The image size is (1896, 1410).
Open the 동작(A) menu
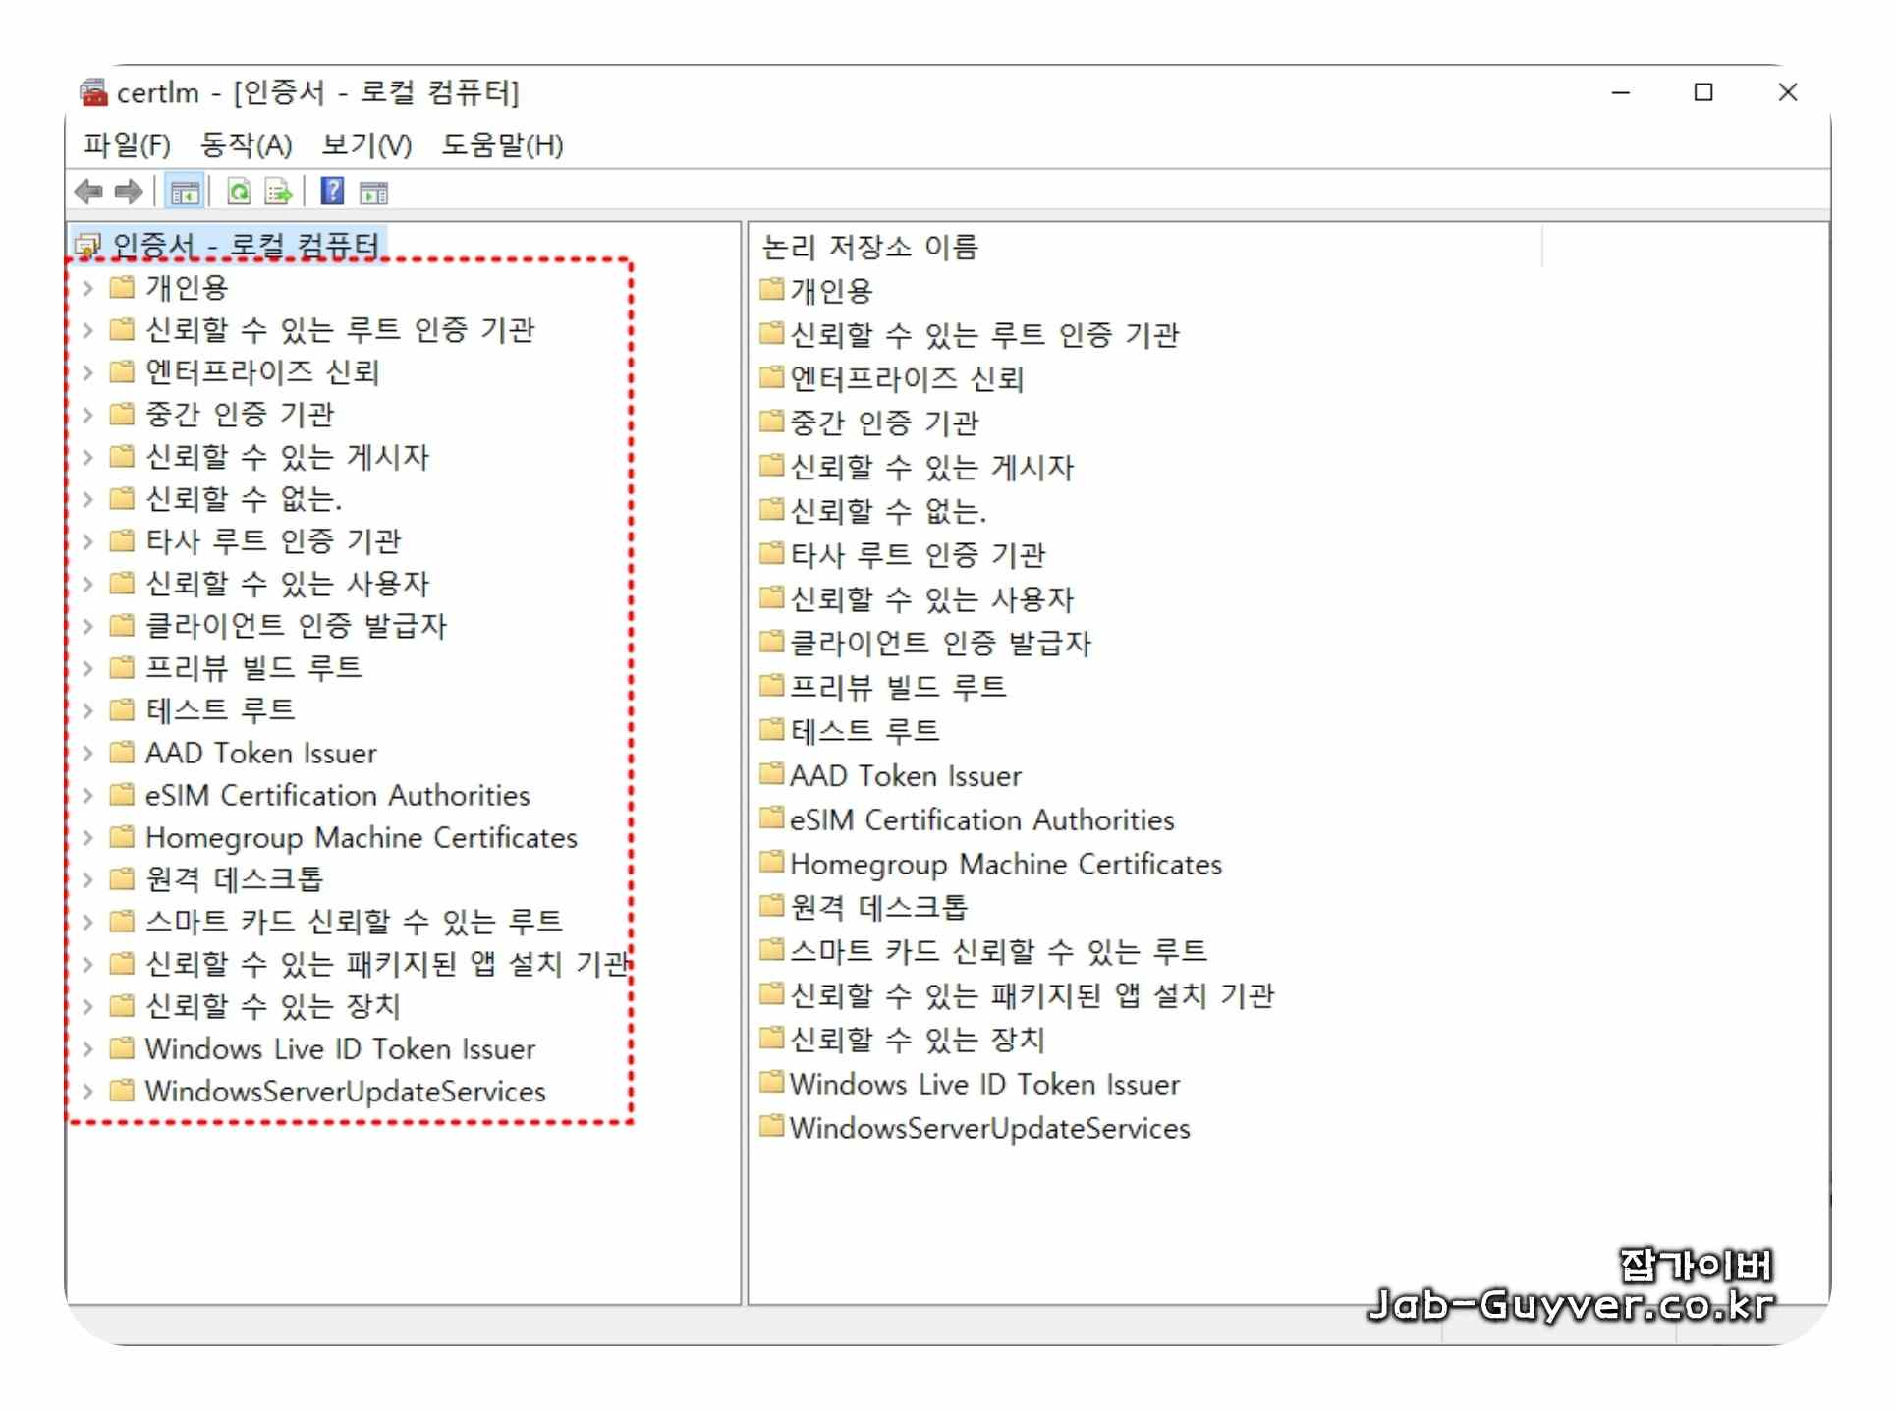point(246,145)
